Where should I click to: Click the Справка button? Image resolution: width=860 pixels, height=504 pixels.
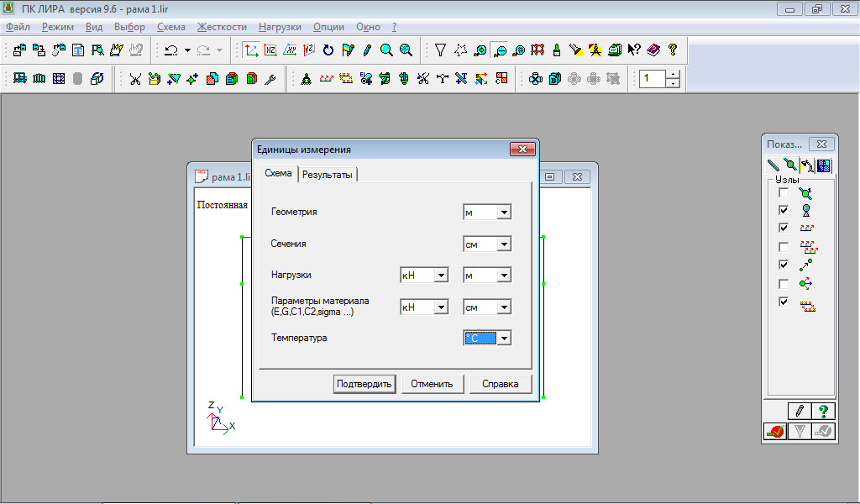pos(501,384)
